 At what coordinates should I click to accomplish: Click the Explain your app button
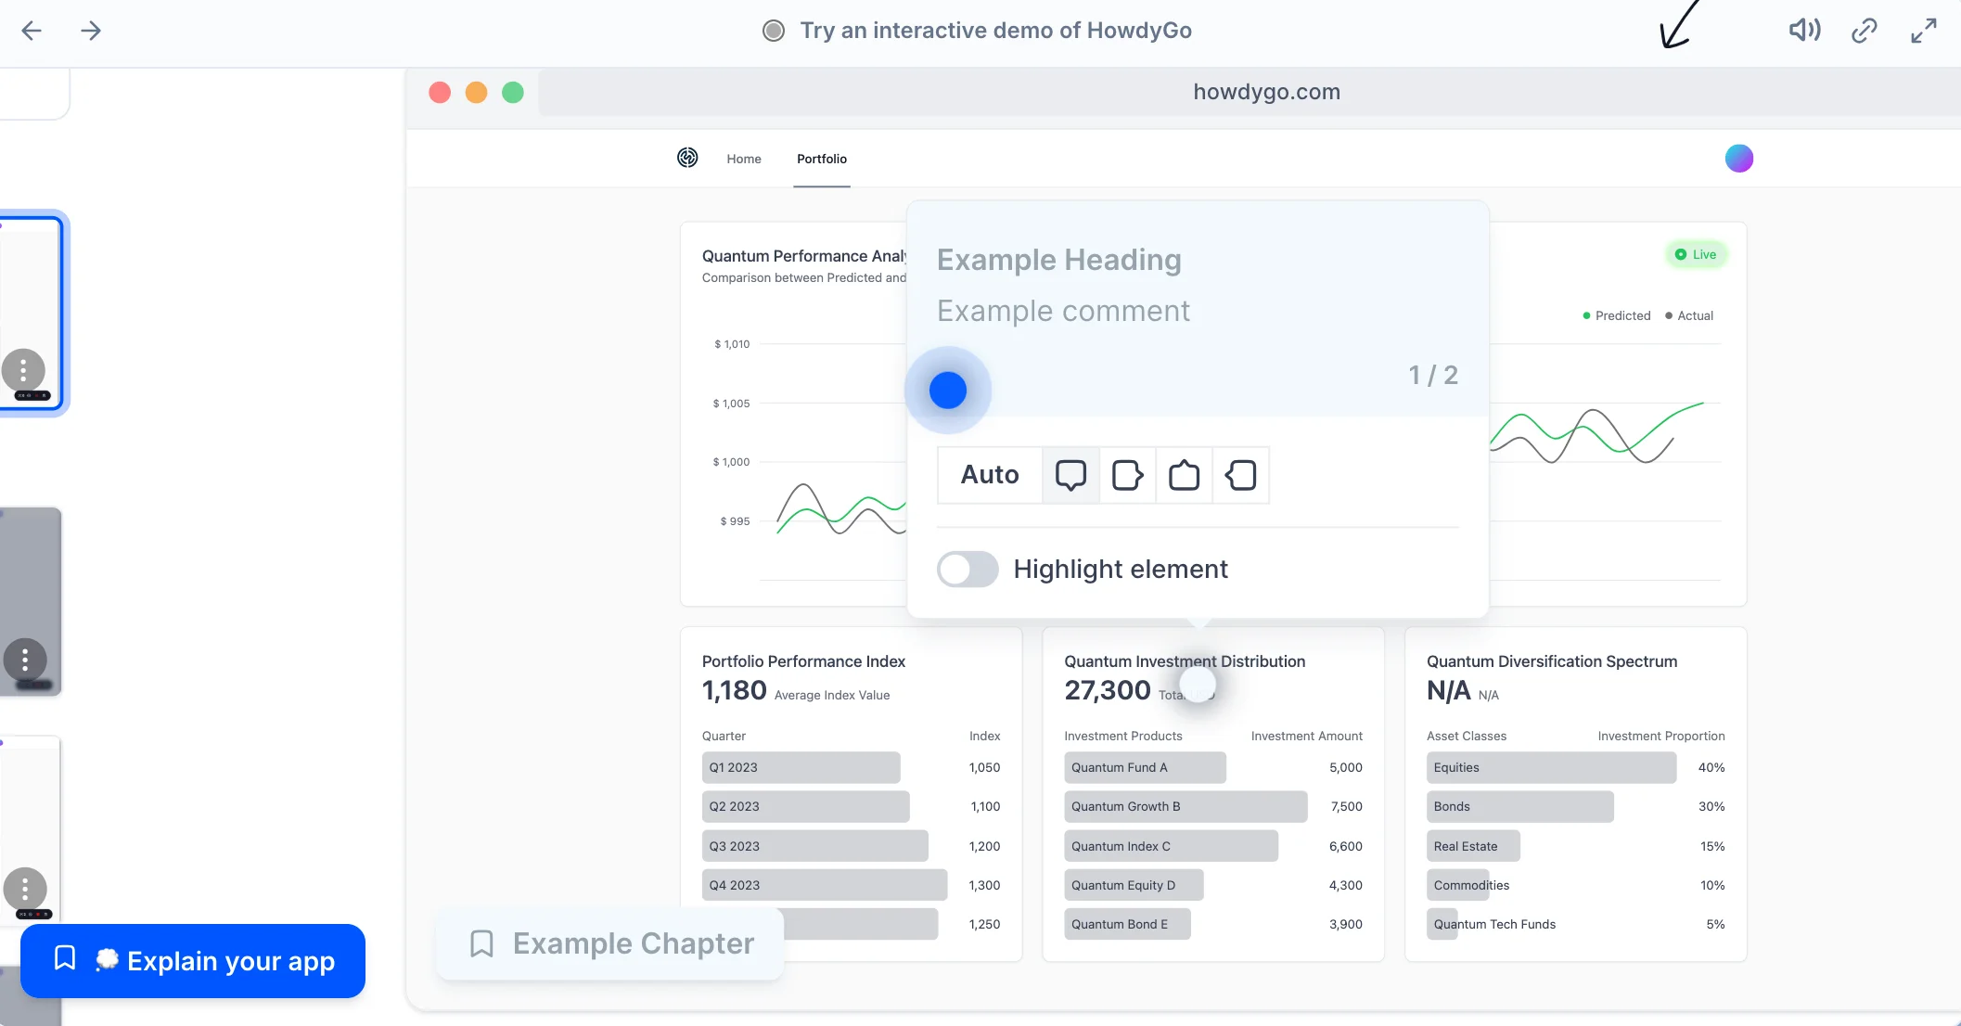pyautogui.click(x=193, y=961)
